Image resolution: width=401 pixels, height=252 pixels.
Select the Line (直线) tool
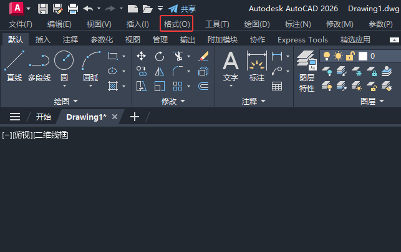[14, 66]
